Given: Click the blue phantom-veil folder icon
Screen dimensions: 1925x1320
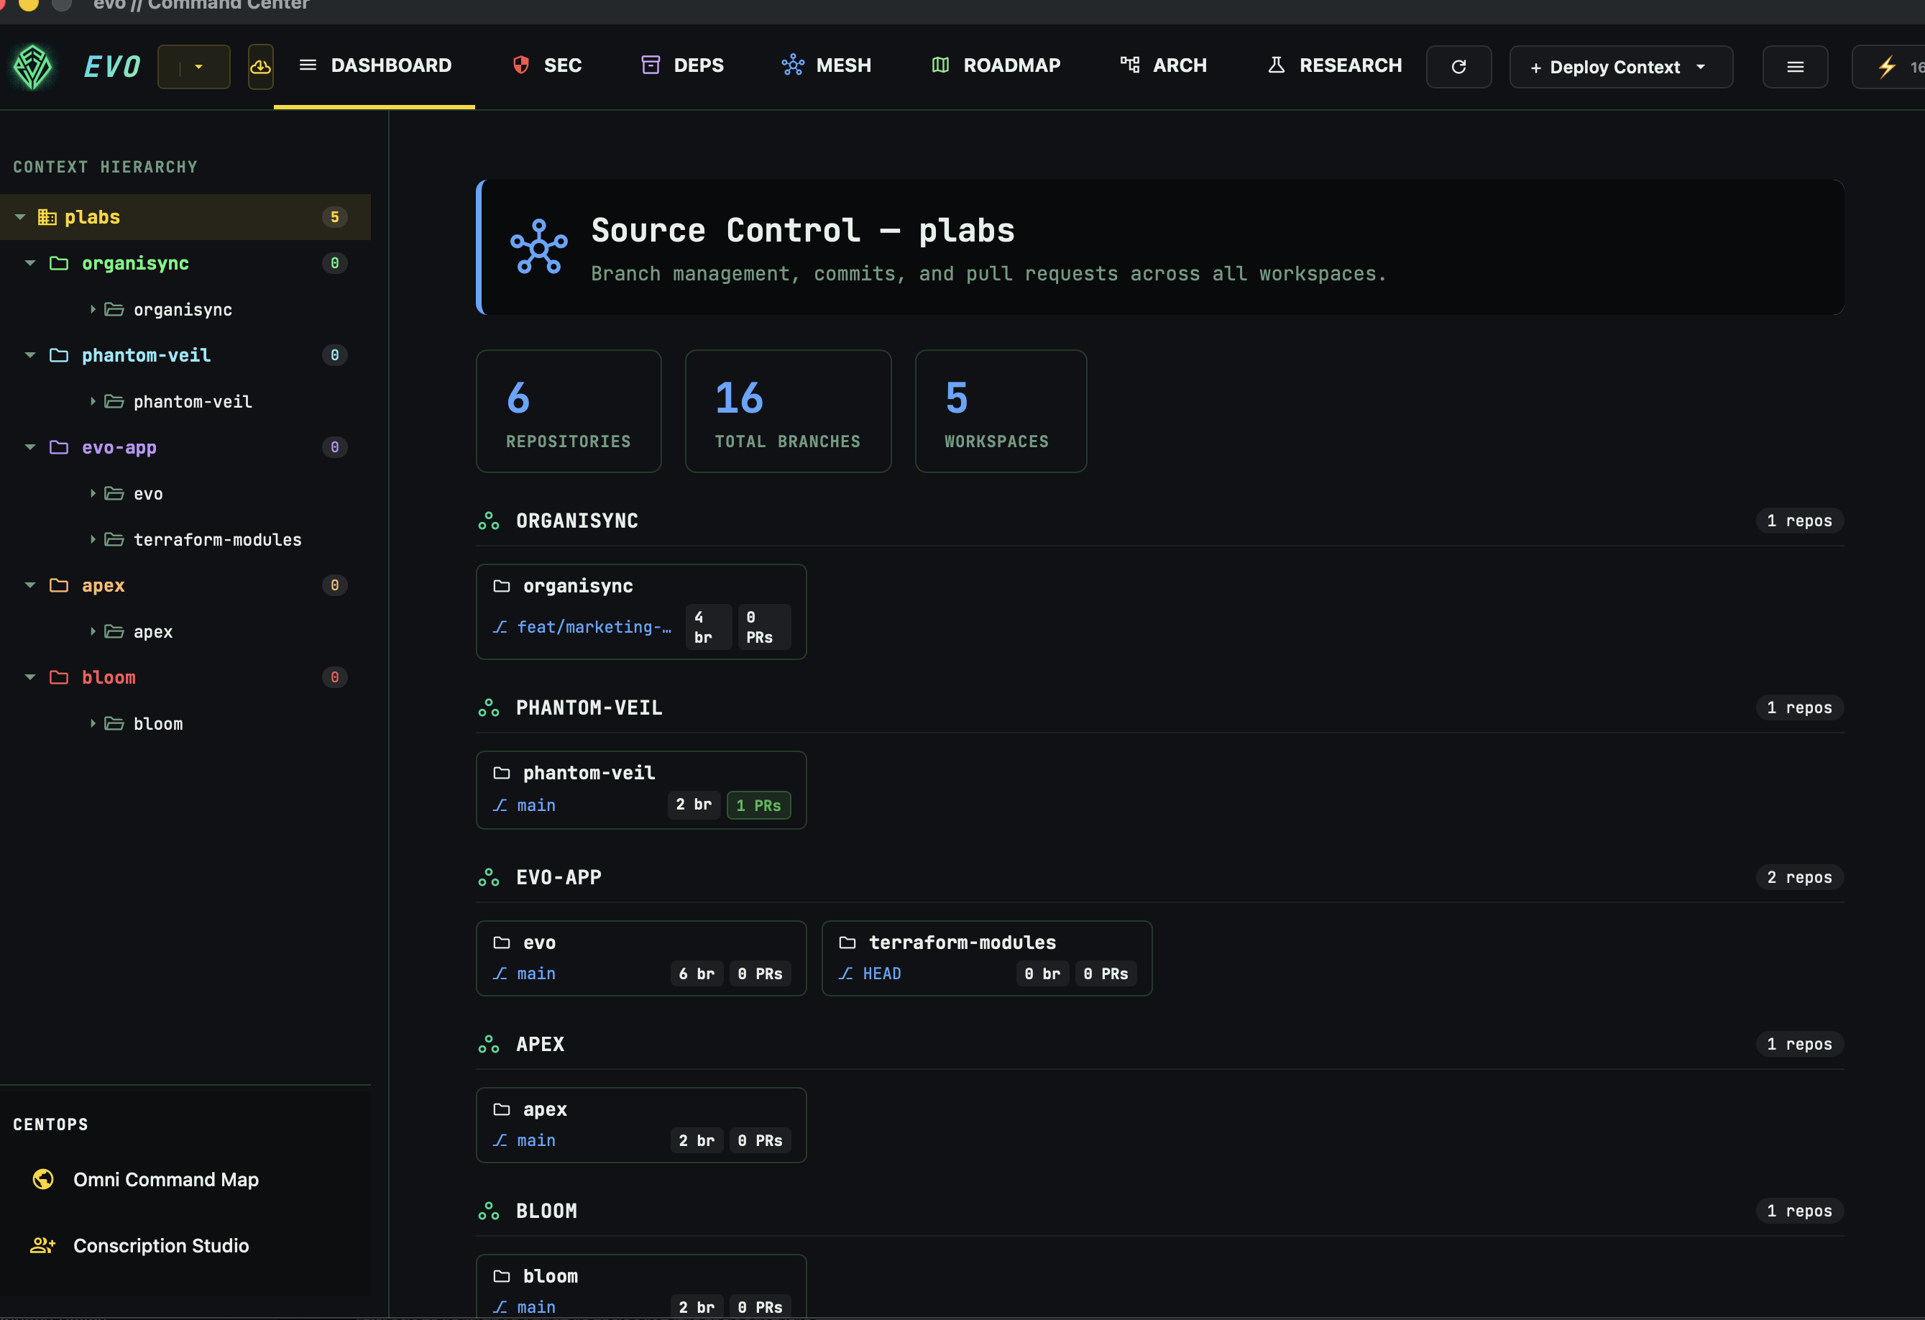Looking at the screenshot, I should click(59, 355).
